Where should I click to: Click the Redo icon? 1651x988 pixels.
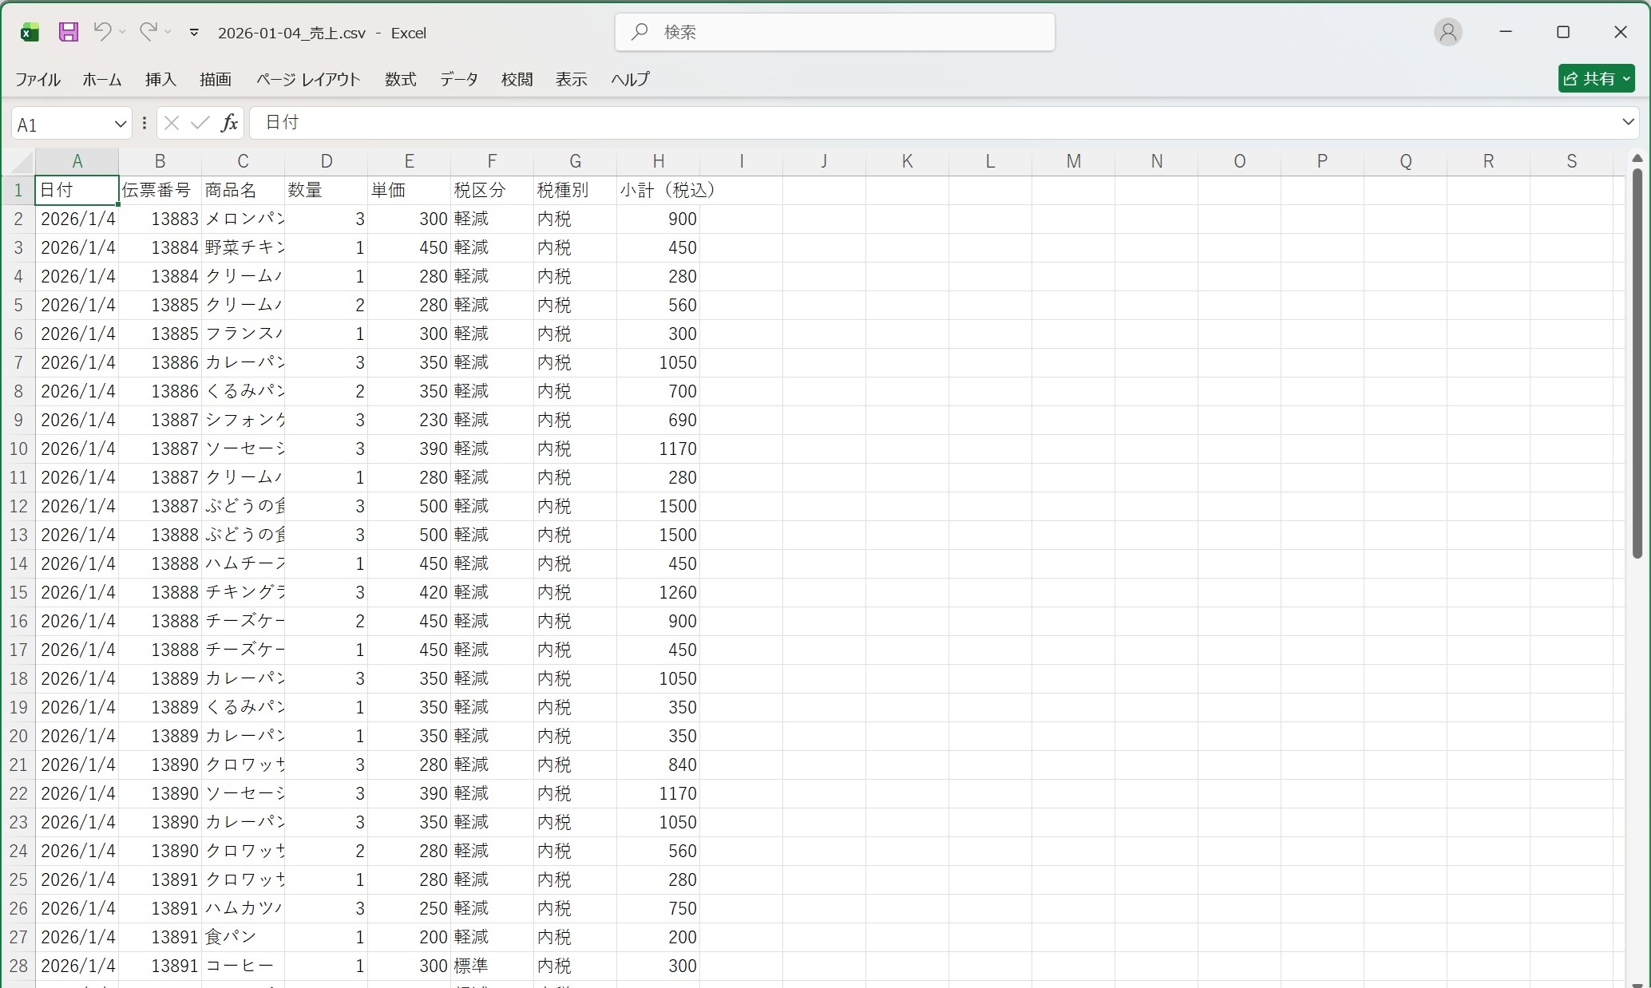pyautogui.click(x=148, y=32)
